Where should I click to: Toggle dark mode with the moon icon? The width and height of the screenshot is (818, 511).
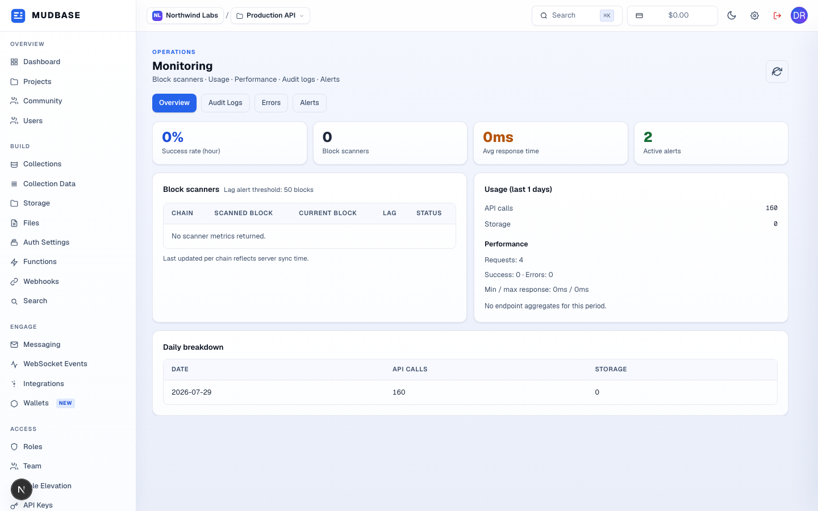pos(732,15)
